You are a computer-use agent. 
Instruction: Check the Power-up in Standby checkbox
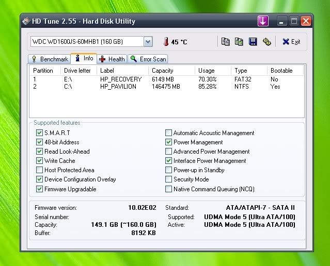[x=168, y=170]
